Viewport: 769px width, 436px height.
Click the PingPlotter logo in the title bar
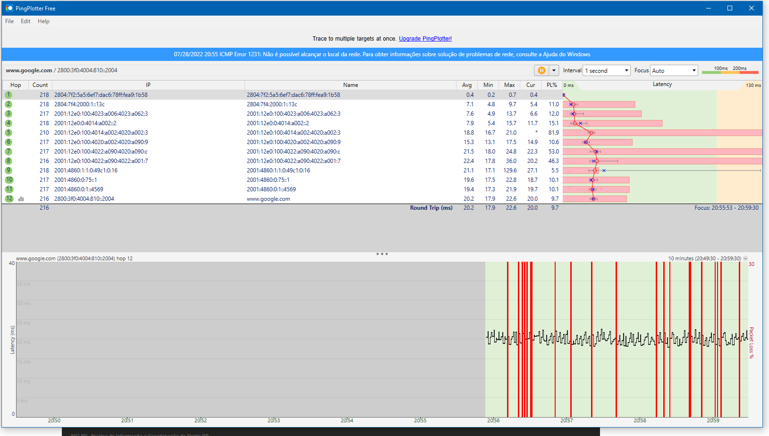click(x=9, y=8)
